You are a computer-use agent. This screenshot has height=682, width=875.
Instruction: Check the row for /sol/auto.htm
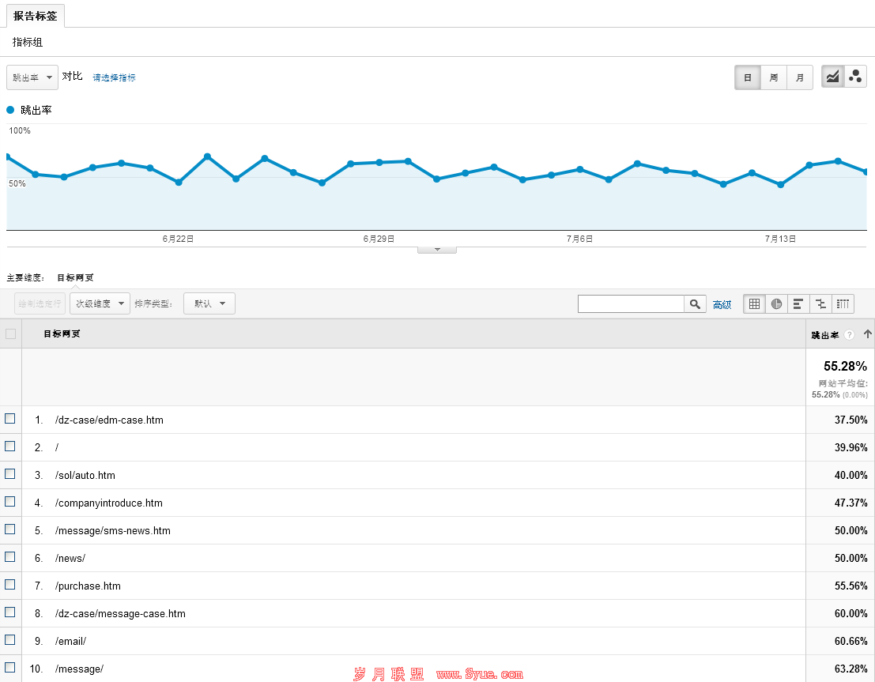[x=10, y=474]
